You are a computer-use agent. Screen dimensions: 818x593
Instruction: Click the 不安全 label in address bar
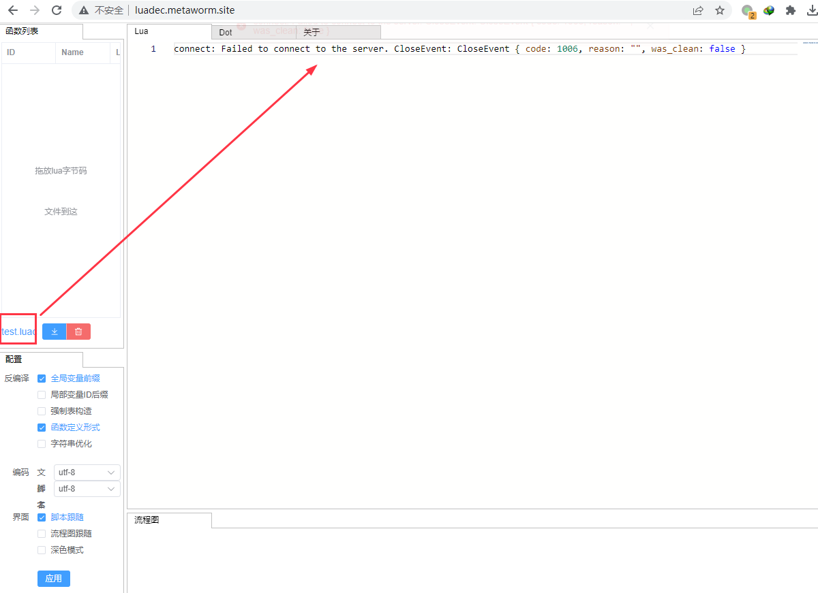tap(109, 10)
